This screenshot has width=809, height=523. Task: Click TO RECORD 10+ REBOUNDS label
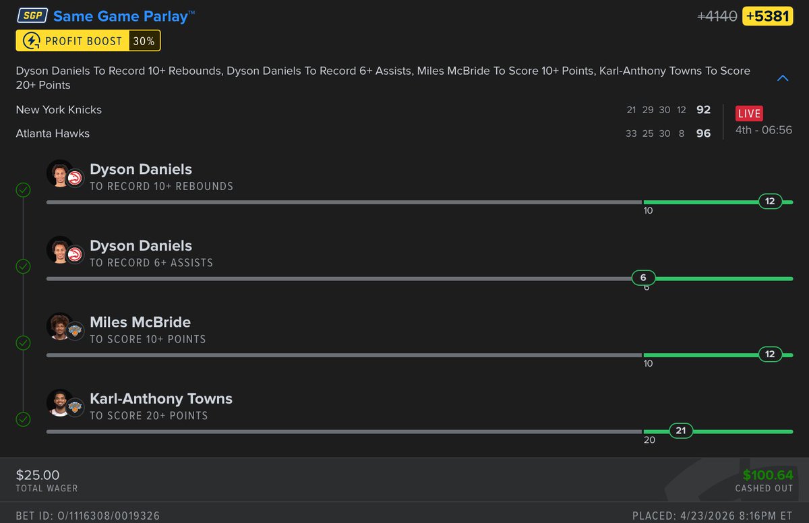[x=162, y=186]
